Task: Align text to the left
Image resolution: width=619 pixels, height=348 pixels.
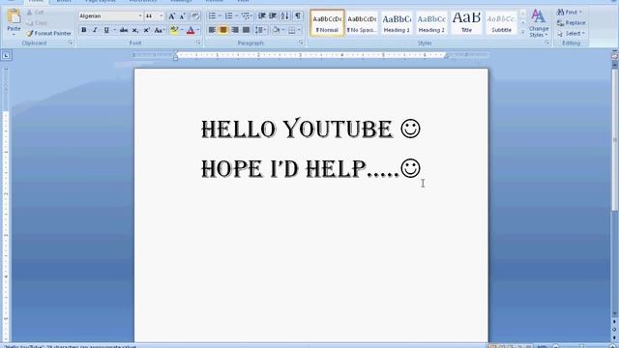Action: [212, 30]
